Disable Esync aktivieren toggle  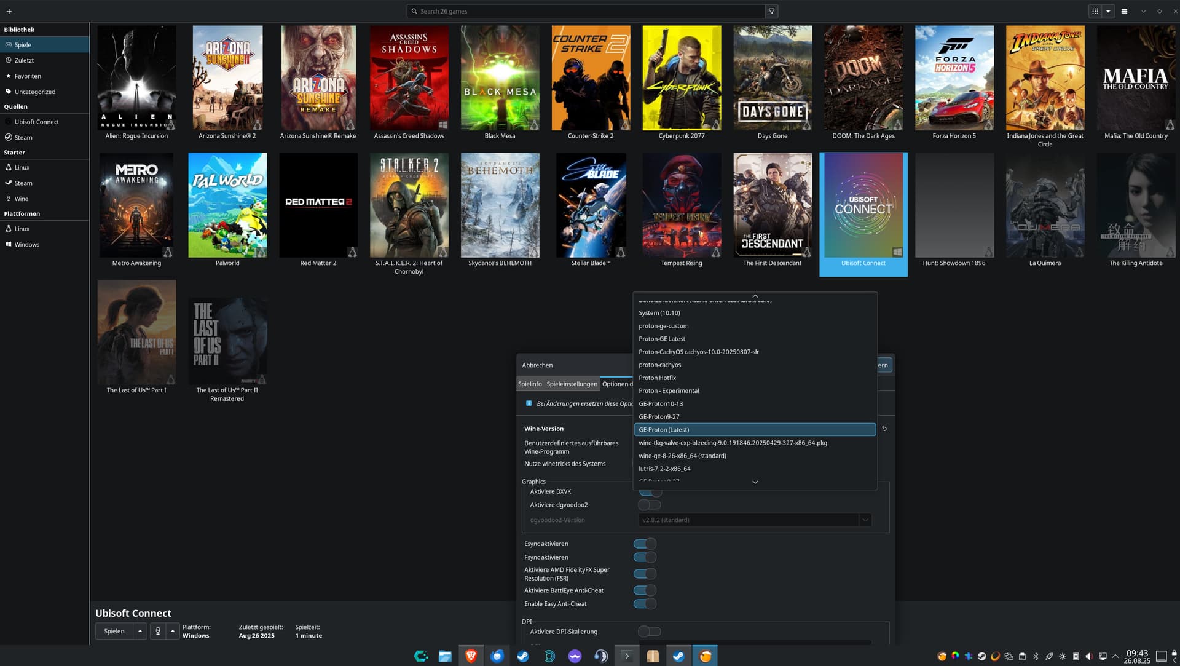coord(645,544)
